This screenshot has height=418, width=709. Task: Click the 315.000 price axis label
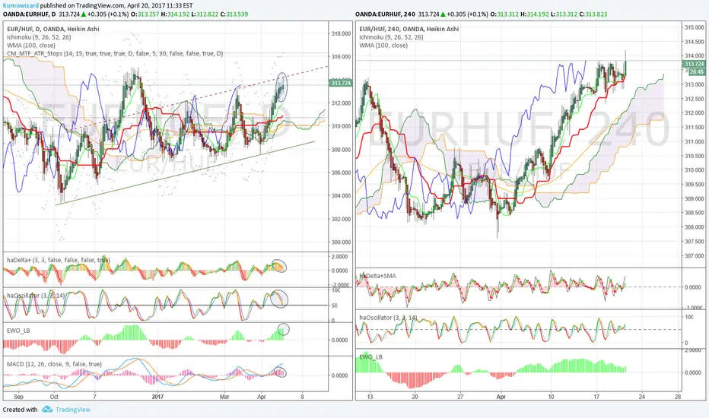(x=694, y=27)
